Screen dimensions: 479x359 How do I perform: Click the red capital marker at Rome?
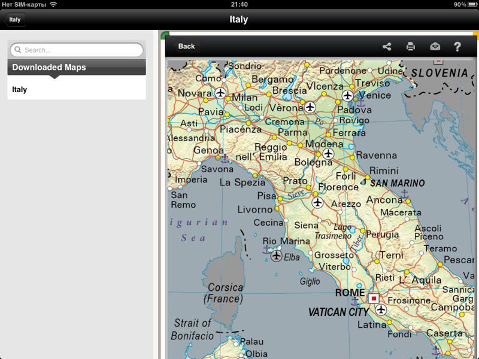click(374, 298)
